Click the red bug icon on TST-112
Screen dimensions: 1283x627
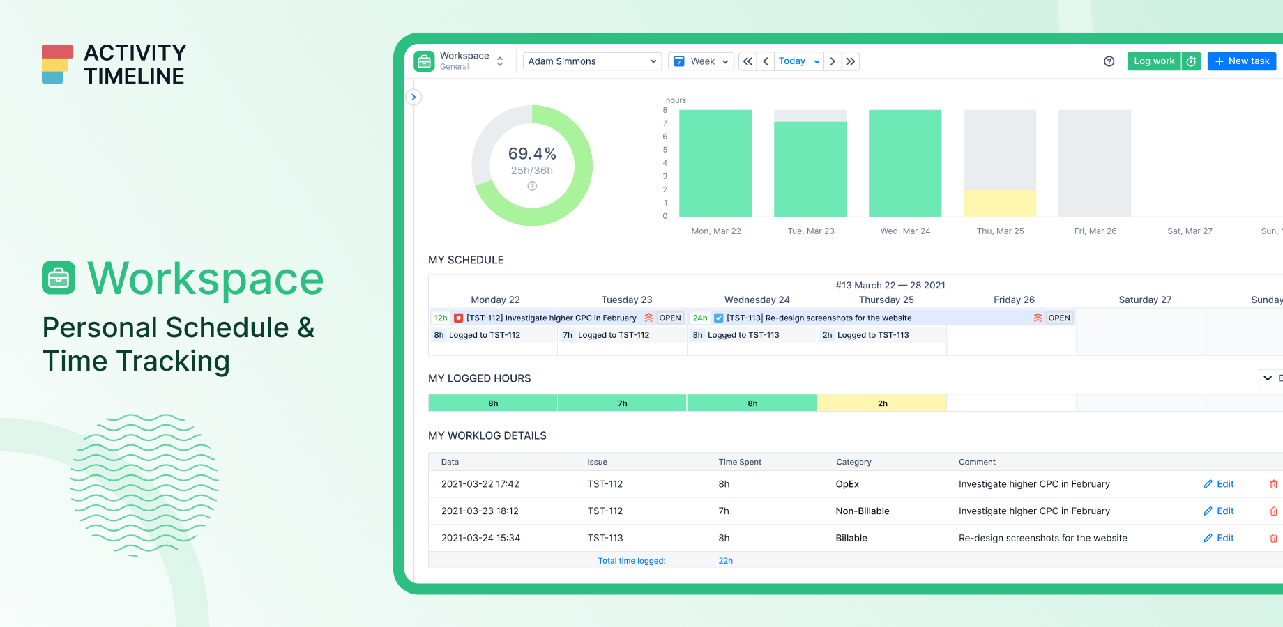(458, 318)
